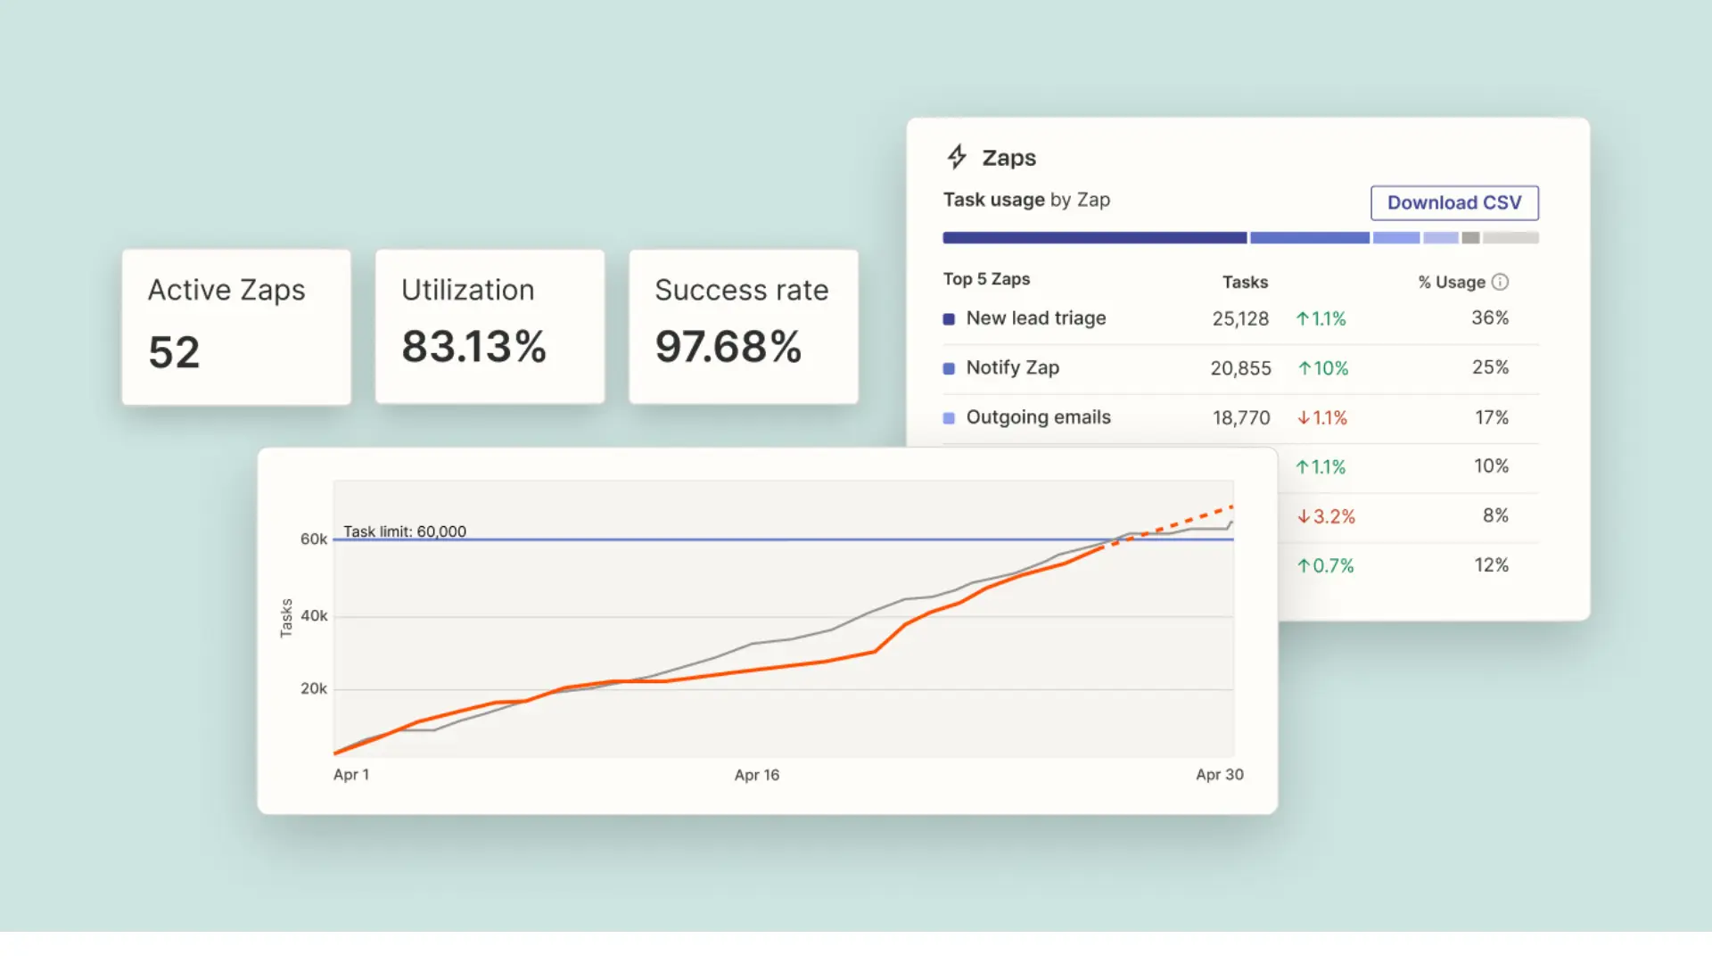The height and width of the screenshot is (963, 1712).
Task: Click the 18,770 tasks value
Action: pos(1241,417)
